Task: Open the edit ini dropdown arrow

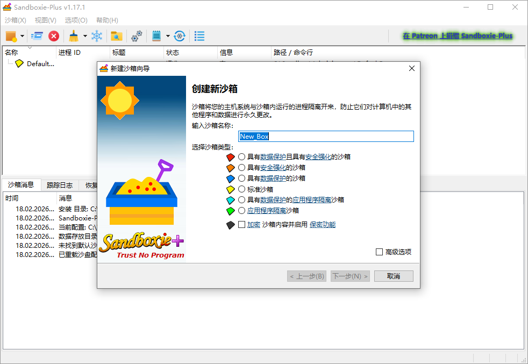Action: click(x=168, y=36)
